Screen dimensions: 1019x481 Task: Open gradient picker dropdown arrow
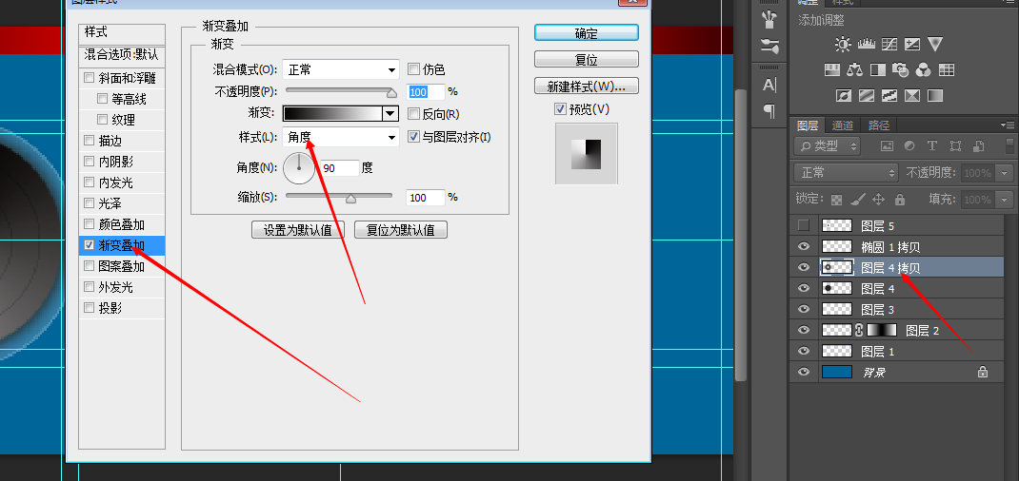(390, 114)
